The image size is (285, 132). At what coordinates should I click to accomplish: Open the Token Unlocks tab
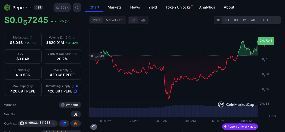click(x=178, y=7)
